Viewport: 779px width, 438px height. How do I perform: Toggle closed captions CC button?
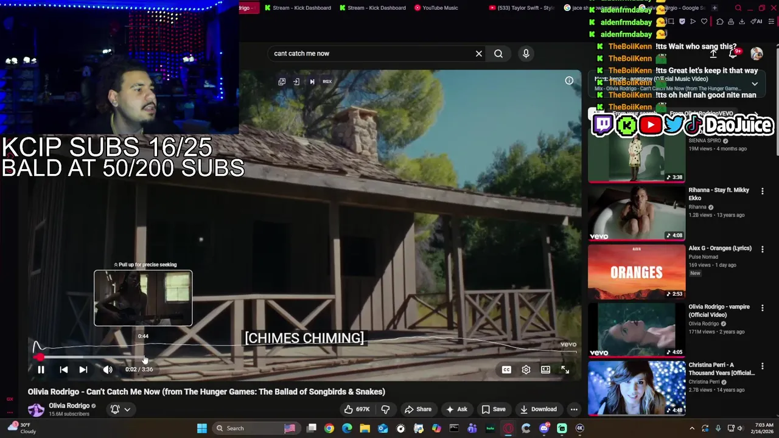[506, 369]
